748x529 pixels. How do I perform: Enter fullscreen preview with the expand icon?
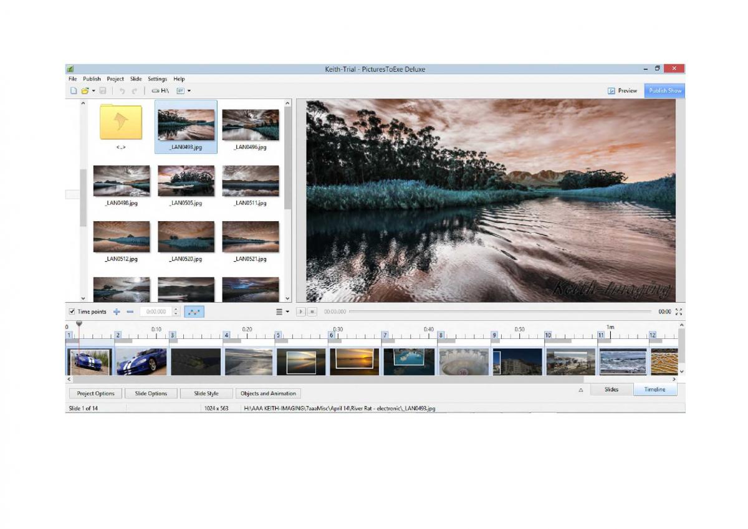click(679, 312)
